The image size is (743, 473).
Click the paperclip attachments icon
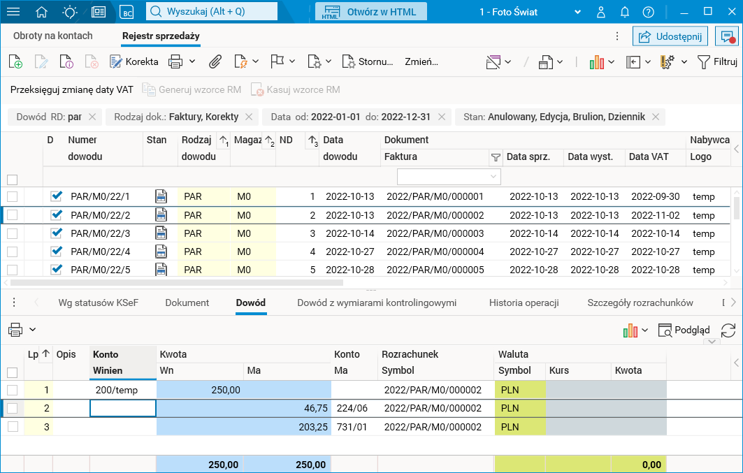click(215, 62)
